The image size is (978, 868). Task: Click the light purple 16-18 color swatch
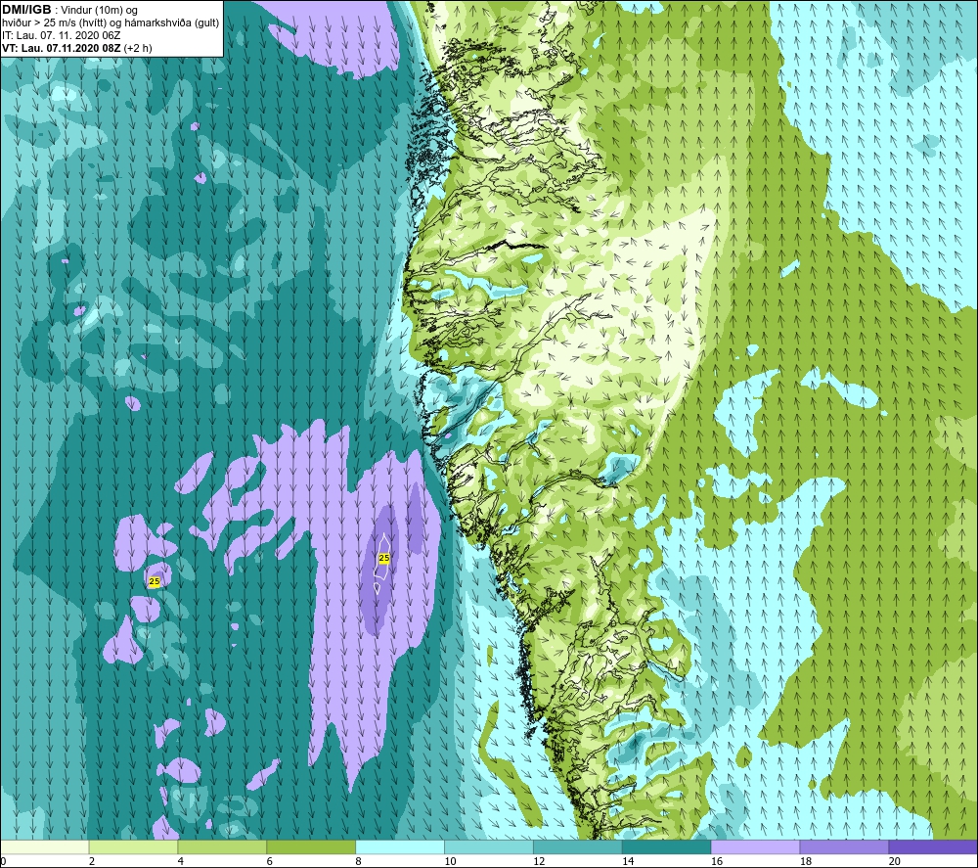coord(755,846)
